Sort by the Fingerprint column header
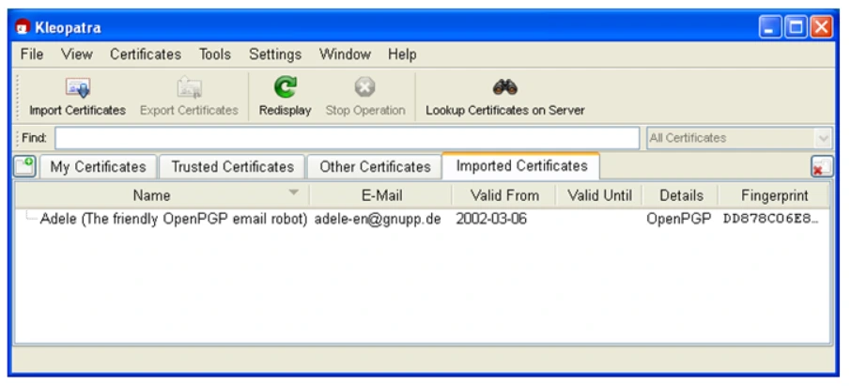The height and width of the screenshot is (386, 851). [x=774, y=195]
